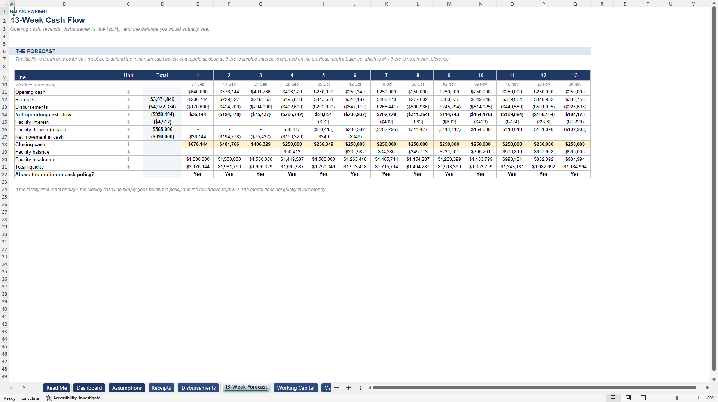The image size is (718, 402).
Task: Click tab bar options vertical dots
Action: pos(361,388)
